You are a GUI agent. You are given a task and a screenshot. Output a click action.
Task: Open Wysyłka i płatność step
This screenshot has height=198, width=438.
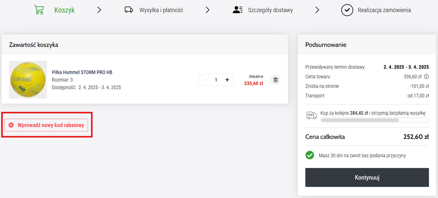[161, 10]
